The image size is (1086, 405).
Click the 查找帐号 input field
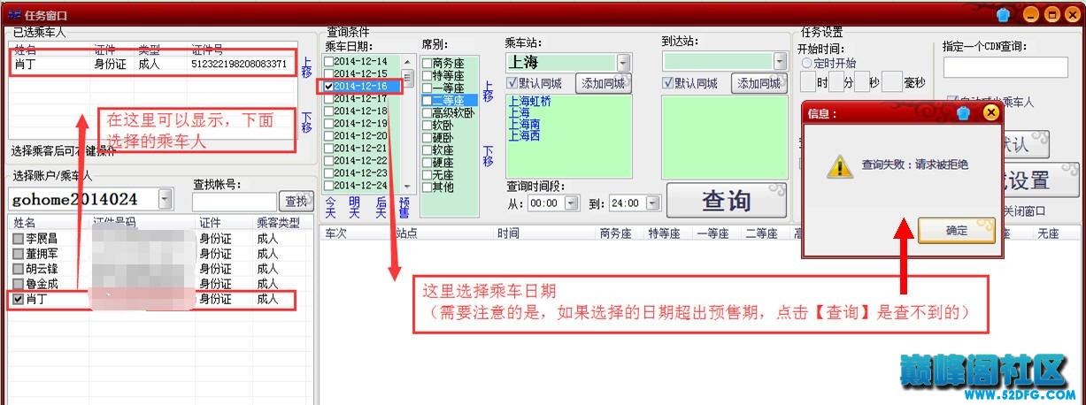[x=235, y=202]
